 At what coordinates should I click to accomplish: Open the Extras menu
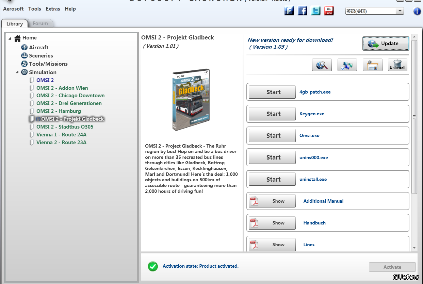(x=53, y=9)
